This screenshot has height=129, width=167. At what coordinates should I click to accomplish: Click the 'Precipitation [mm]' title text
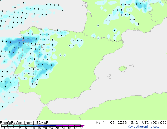[x=17, y=123]
